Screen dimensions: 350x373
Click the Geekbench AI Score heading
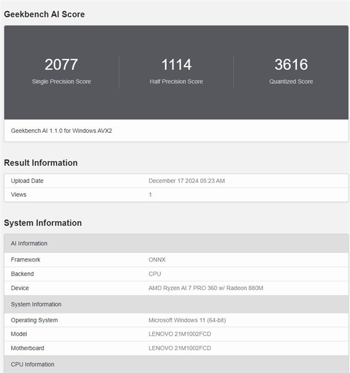[44, 14]
